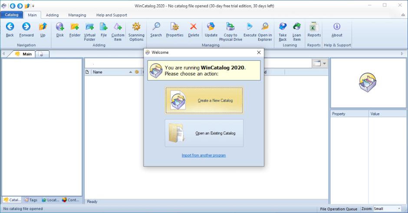Click File Operation Queue in status bar
The image size is (408, 213).
click(x=339, y=209)
